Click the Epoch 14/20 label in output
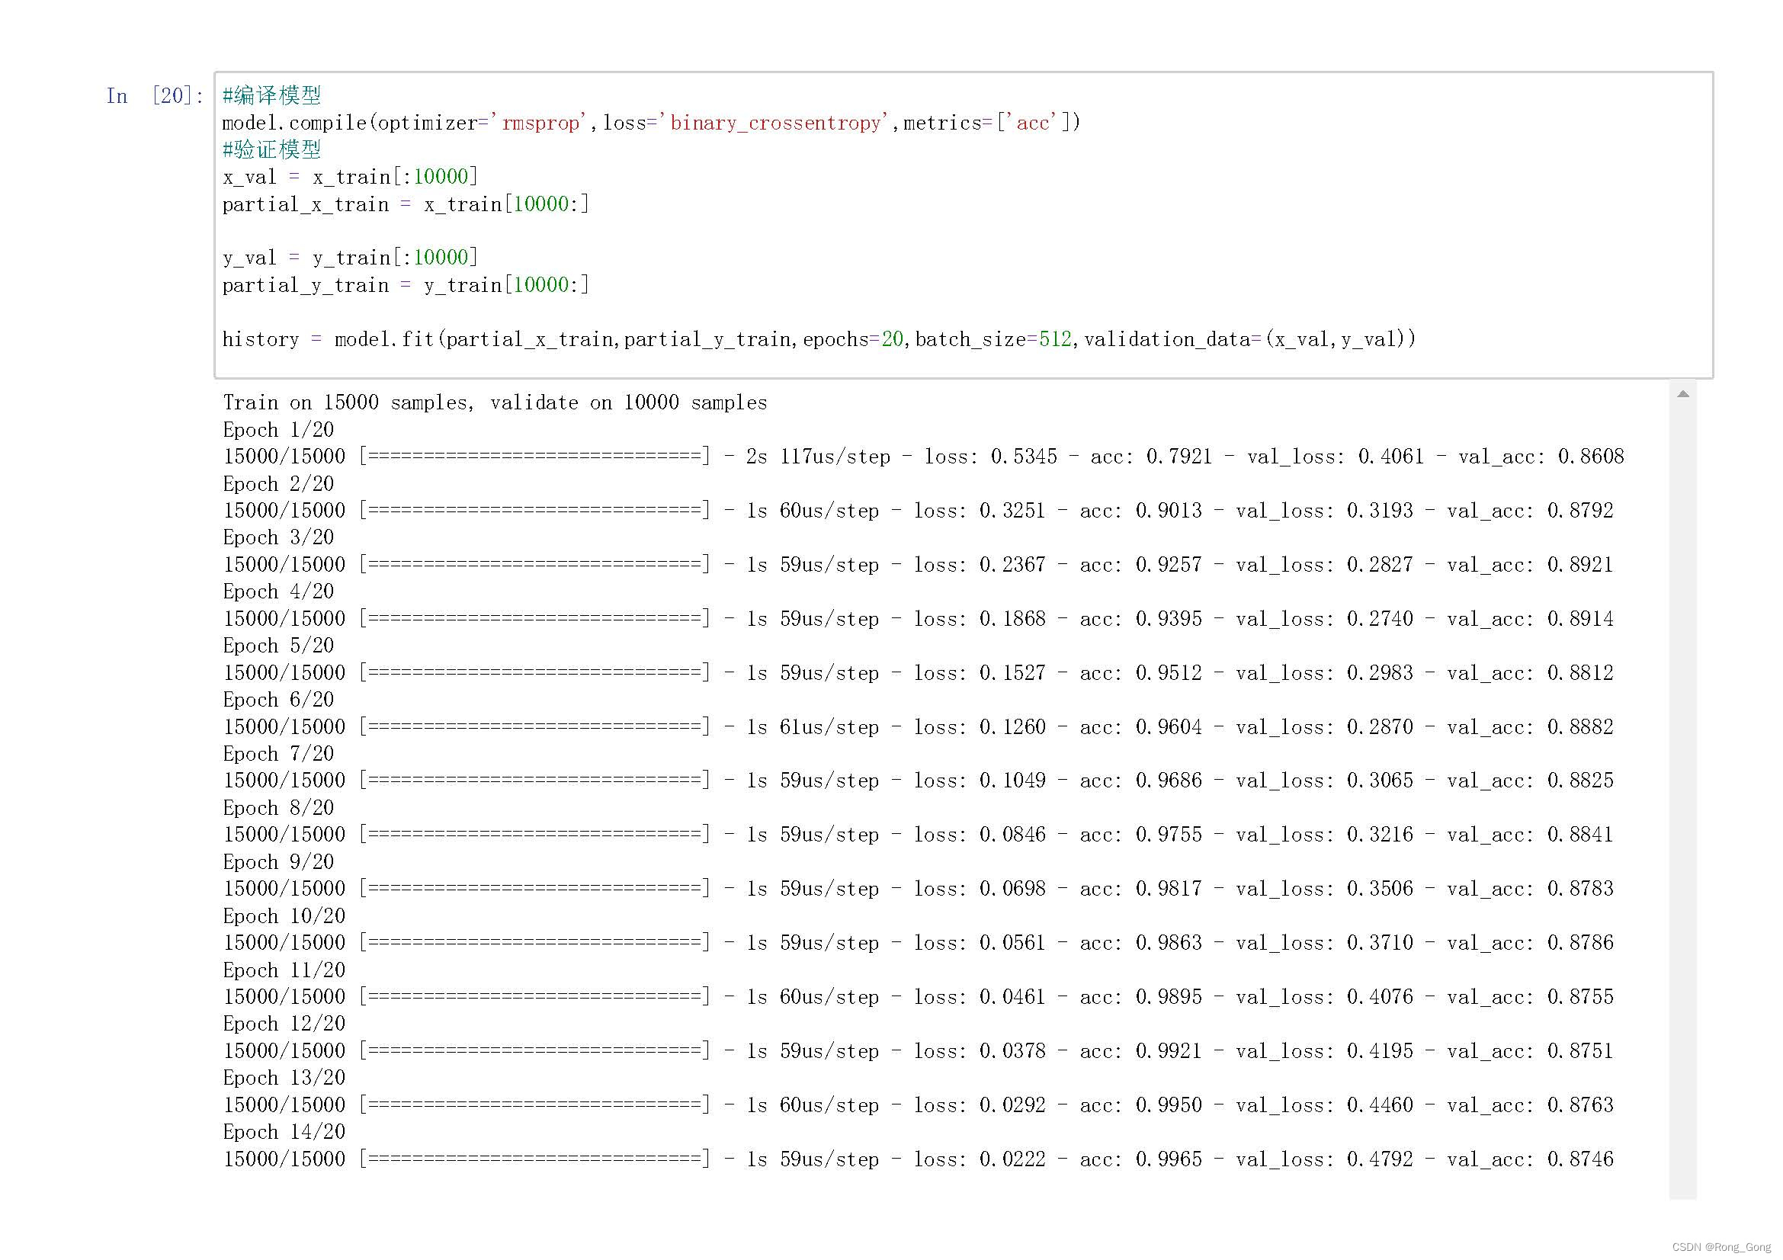Image resolution: width=1783 pixels, height=1260 pixels. click(x=284, y=1132)
